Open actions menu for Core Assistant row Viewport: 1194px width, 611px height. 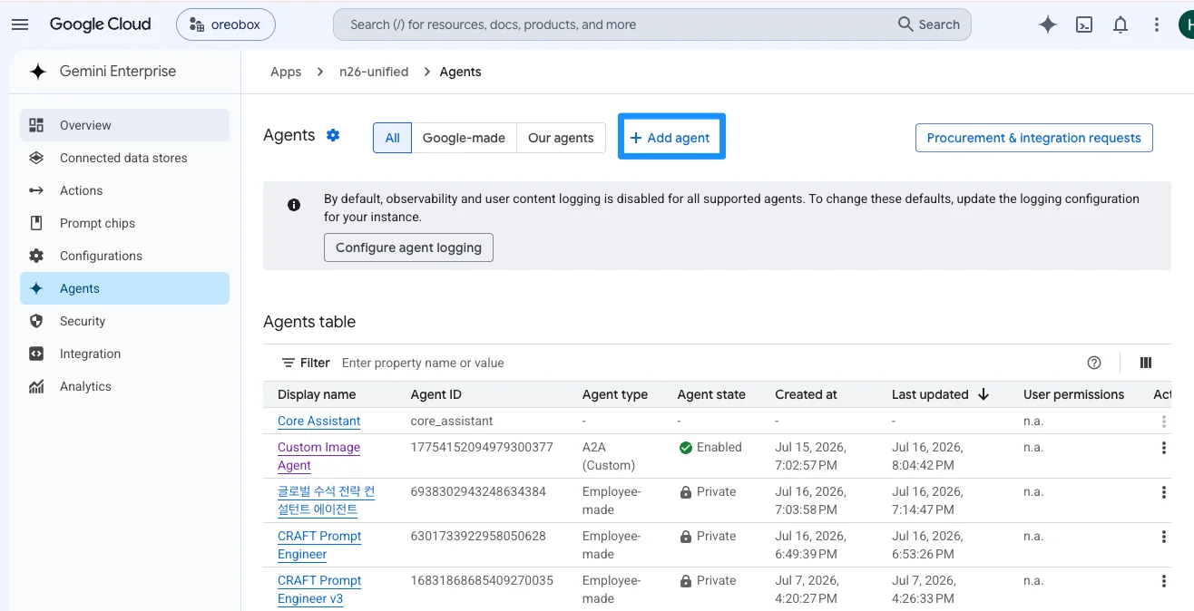click(1163, 422)
